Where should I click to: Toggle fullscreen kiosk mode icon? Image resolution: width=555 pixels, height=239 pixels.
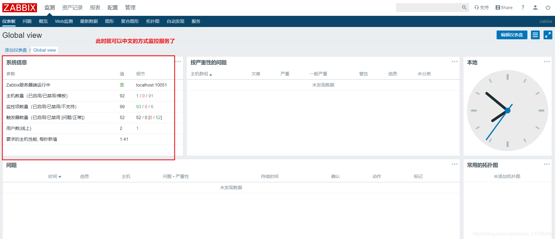[x=548, y=35]
